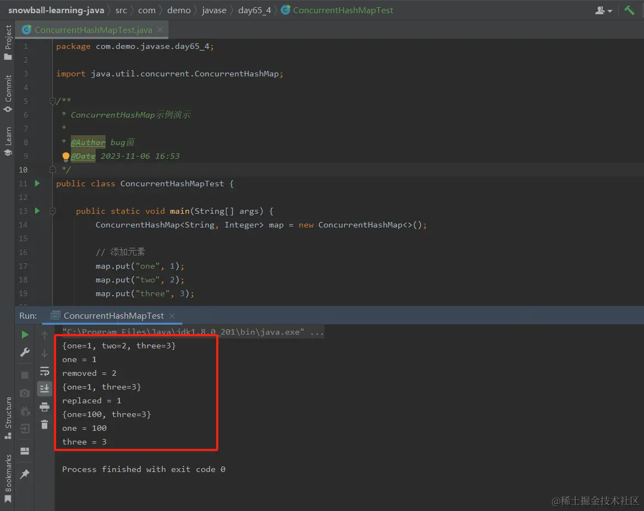Open the Structure tool window
The height and width of the screenshot is (511, 644).
(8, 418)
